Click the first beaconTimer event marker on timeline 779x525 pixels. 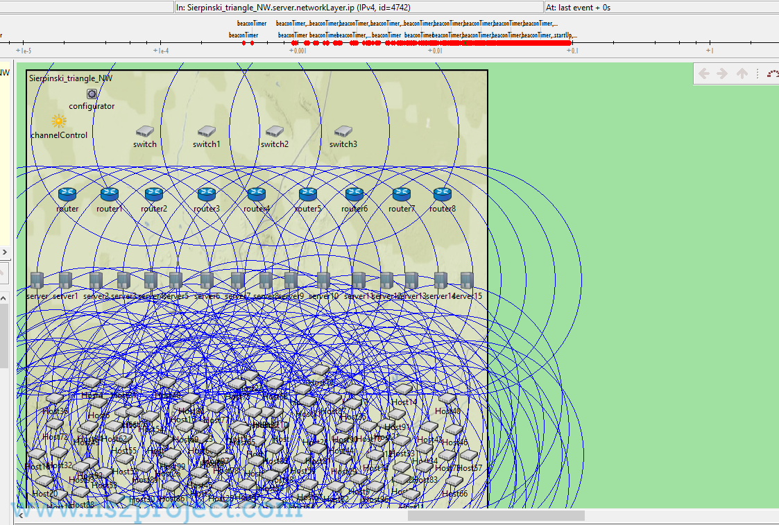[x=243, y=43]
